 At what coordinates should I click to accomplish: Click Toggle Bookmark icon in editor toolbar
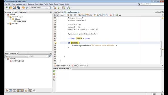pos(100,15)
